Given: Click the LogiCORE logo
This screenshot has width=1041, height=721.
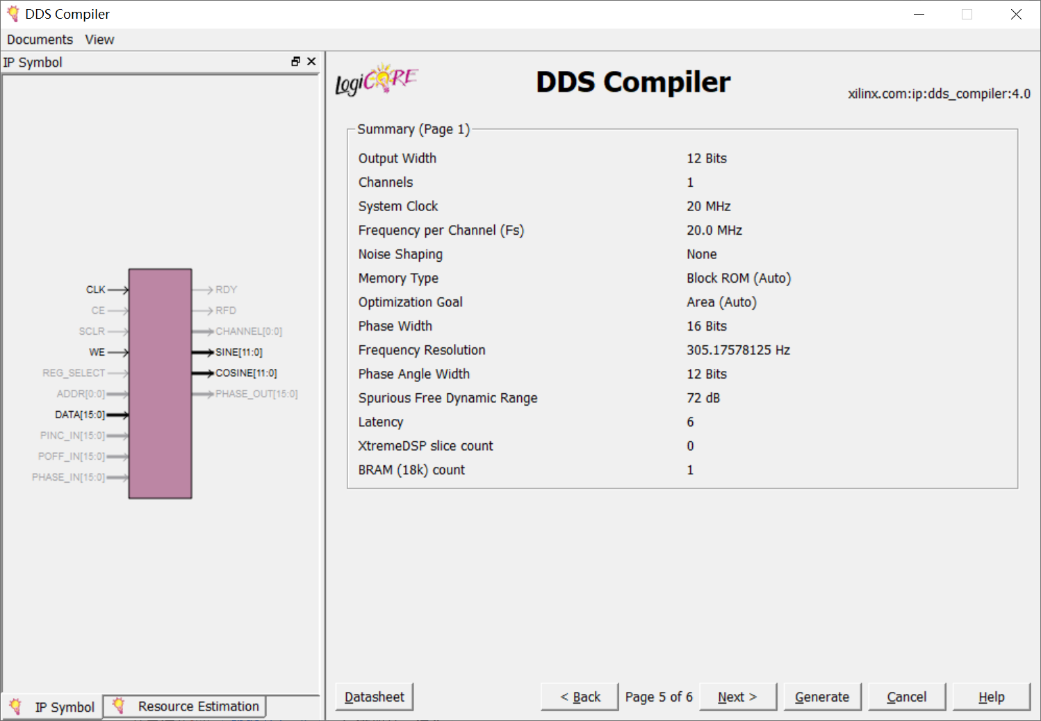Looking at the screenshot, I should 377,80.
